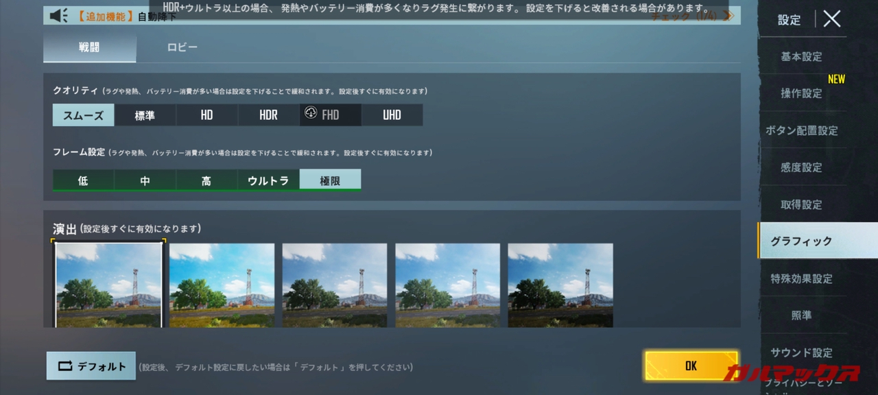
Task: Set frame rate to ウルトラ
Action: click(268, 180)
